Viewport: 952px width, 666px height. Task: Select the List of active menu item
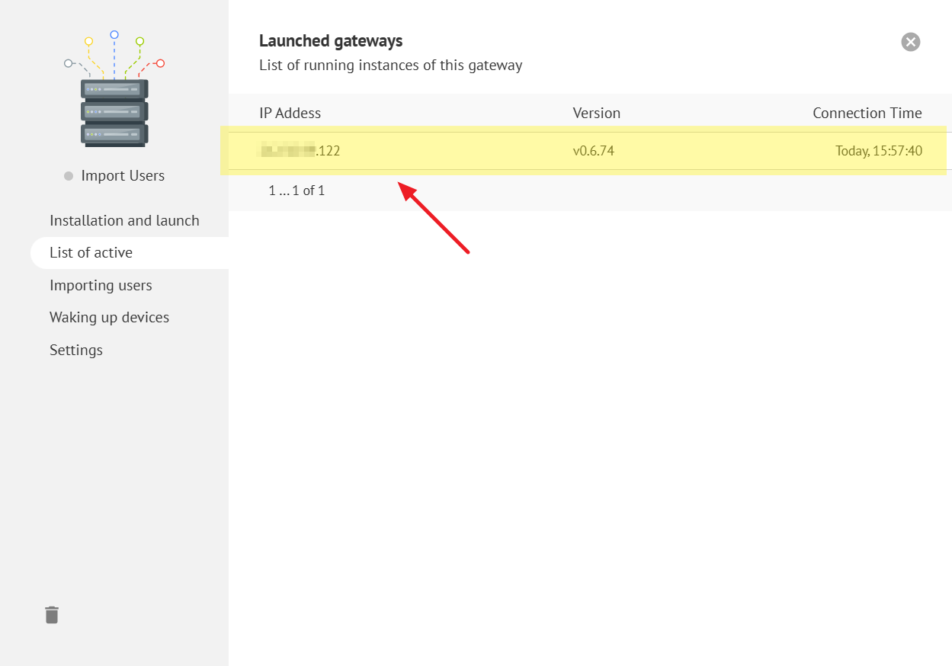pyautogui.click(x=91, y=252)
